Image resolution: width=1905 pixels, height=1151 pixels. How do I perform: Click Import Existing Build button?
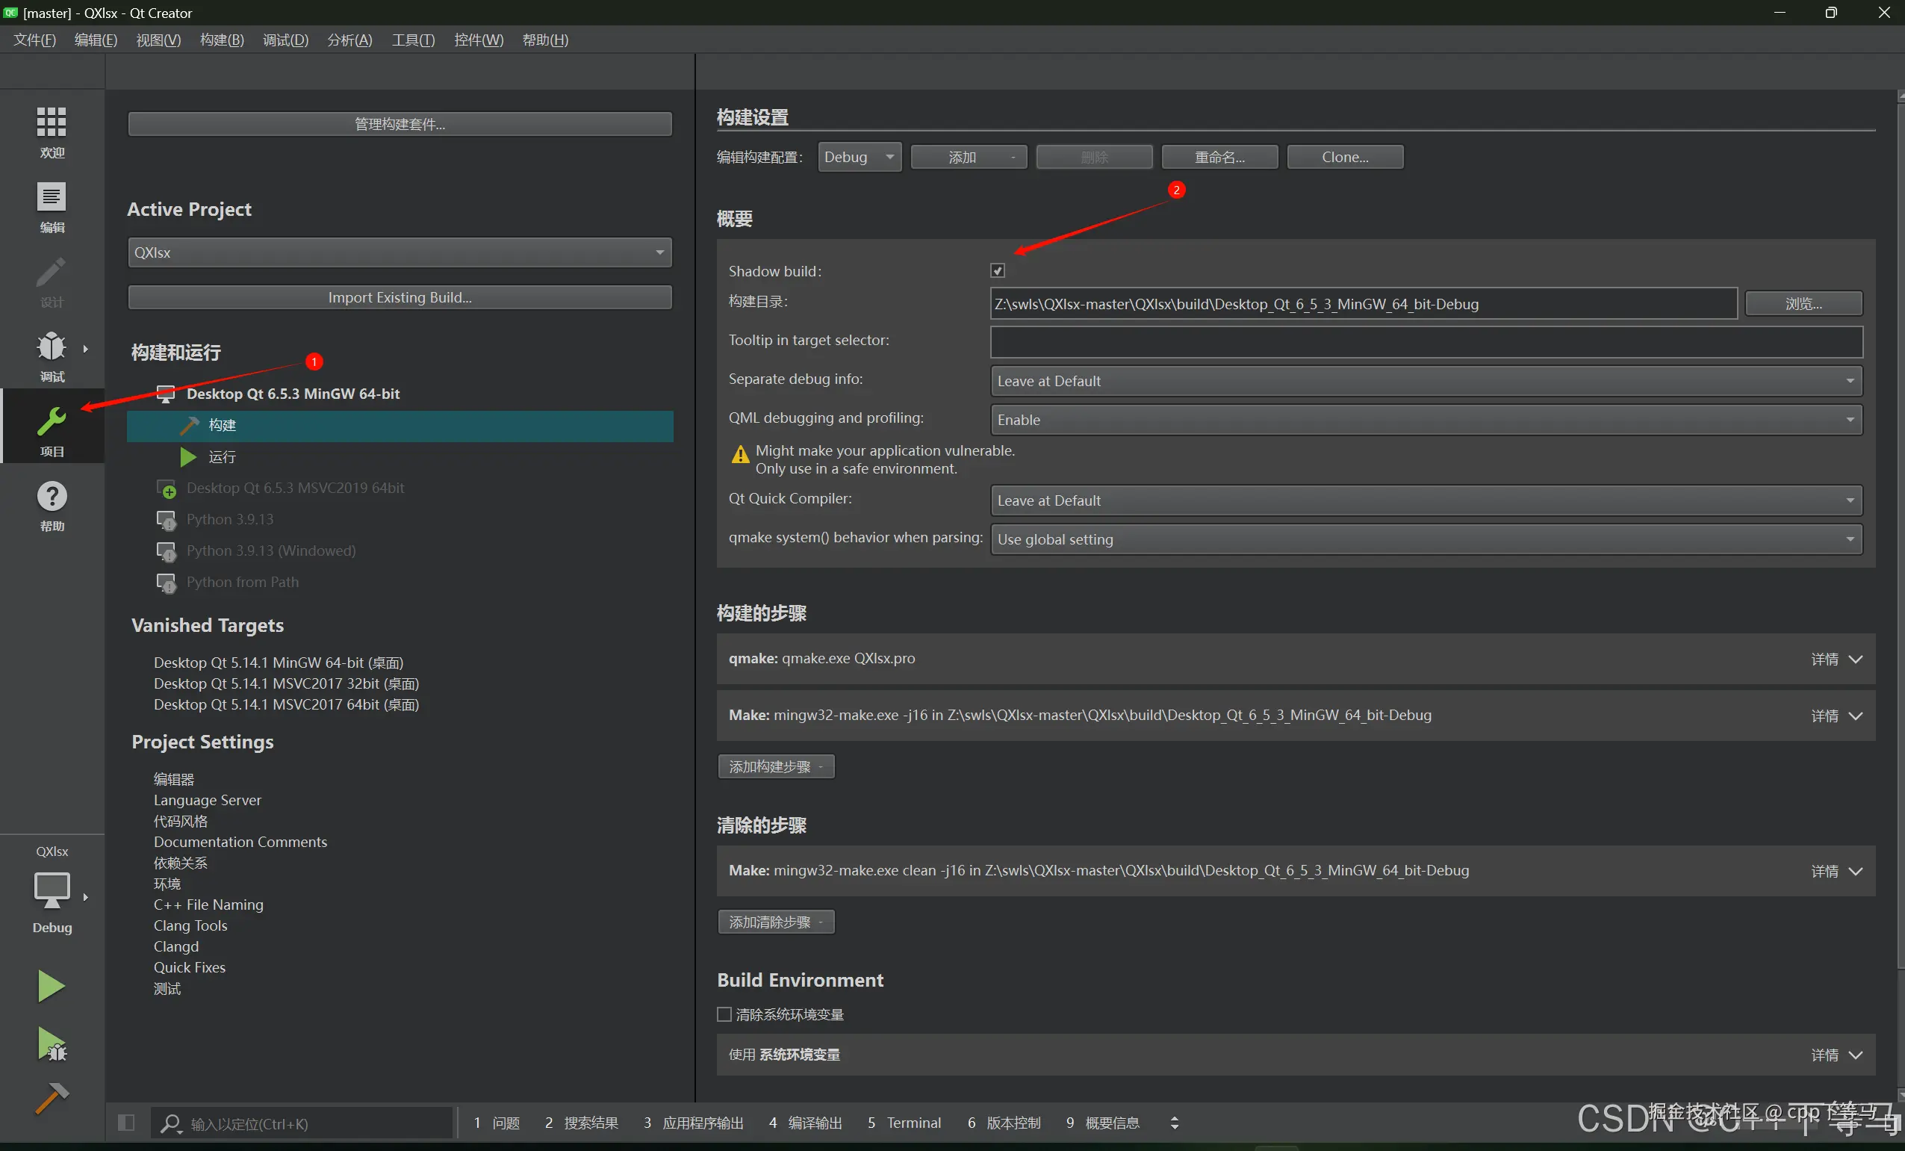399,298
